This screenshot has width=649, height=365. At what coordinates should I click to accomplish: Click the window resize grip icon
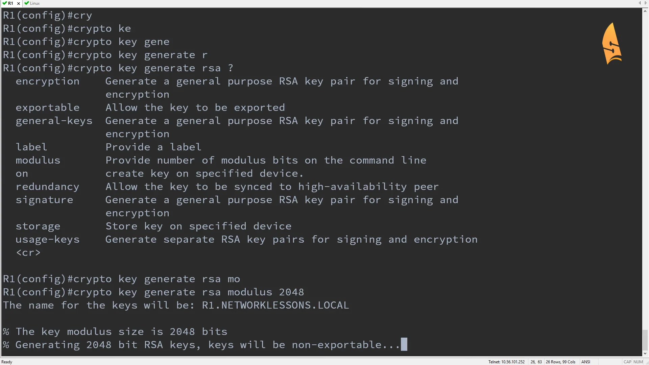647,363
